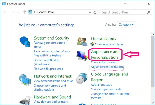The width and height of the screenshot is (155, 105).
Task: Click View devices and printers
Action: (x=51, y=102)
